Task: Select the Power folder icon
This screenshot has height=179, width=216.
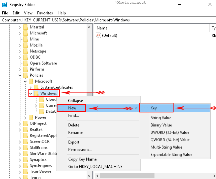Action: tap(31, 117)
